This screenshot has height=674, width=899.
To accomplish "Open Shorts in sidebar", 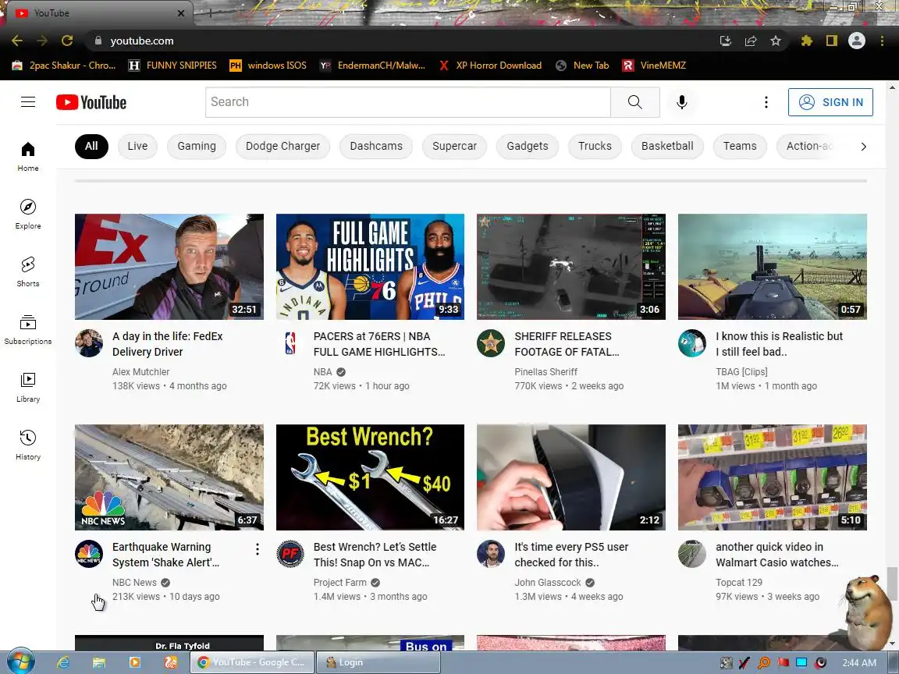I will click(28, 271).
